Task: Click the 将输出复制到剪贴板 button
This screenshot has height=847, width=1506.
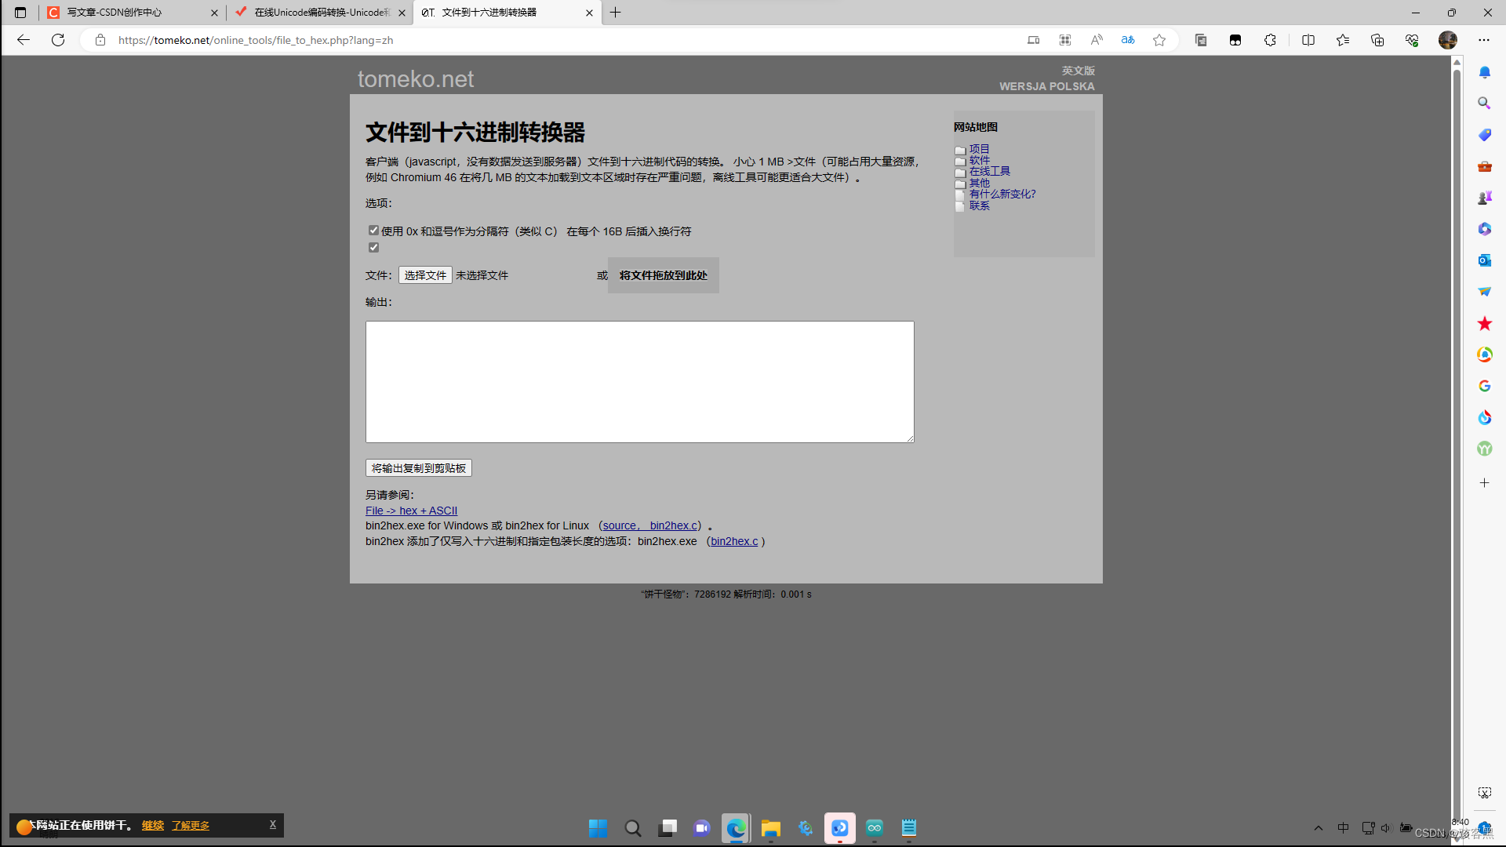Action: (418, 467)
